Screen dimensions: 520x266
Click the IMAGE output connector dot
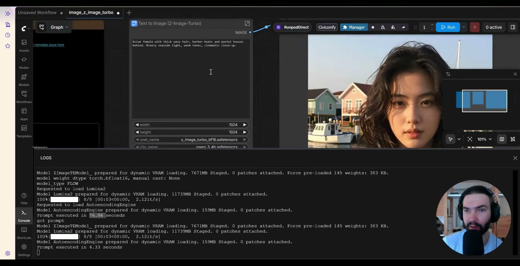coord(250,32)
